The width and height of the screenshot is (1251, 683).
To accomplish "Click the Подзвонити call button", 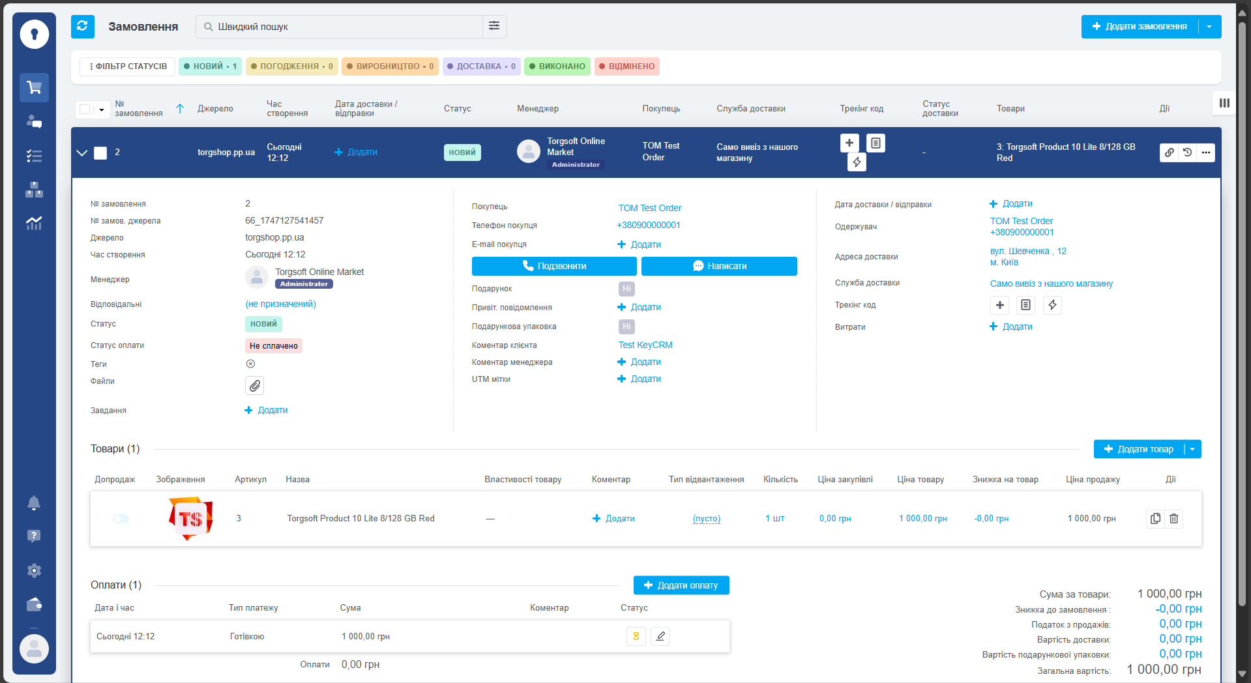I will (554, 266).
